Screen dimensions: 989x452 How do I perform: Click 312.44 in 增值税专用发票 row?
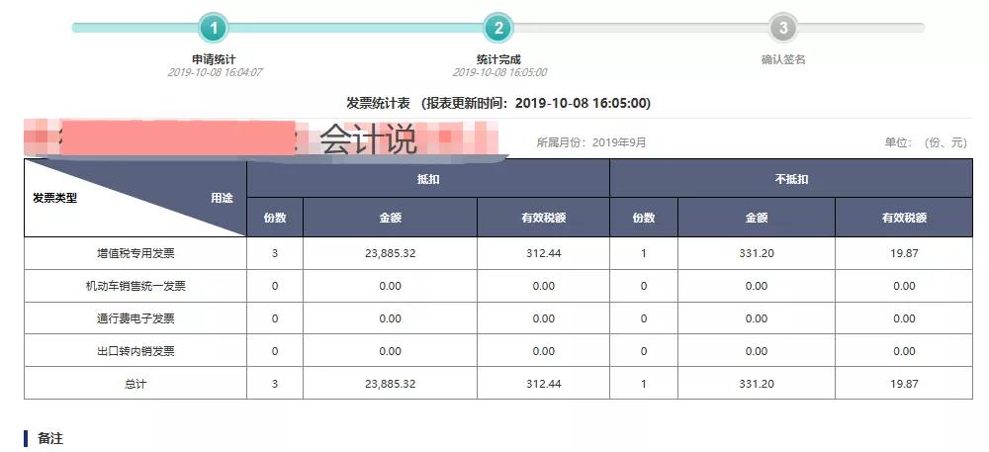544,253
